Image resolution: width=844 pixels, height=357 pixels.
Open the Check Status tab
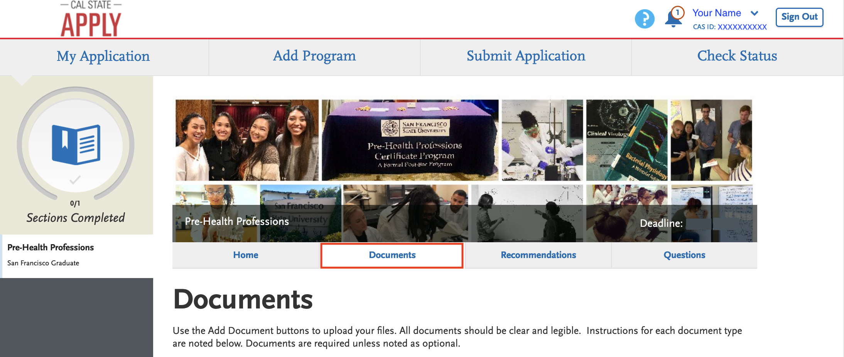tap(737, 57)
